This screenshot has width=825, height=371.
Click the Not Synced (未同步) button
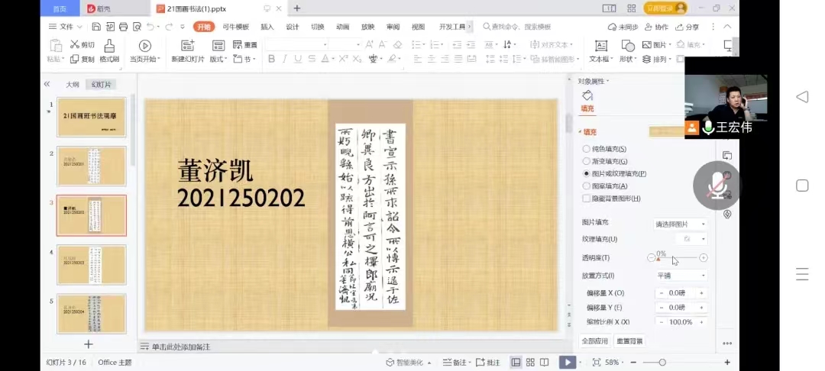pyautogui.click(x=623, y=27)
